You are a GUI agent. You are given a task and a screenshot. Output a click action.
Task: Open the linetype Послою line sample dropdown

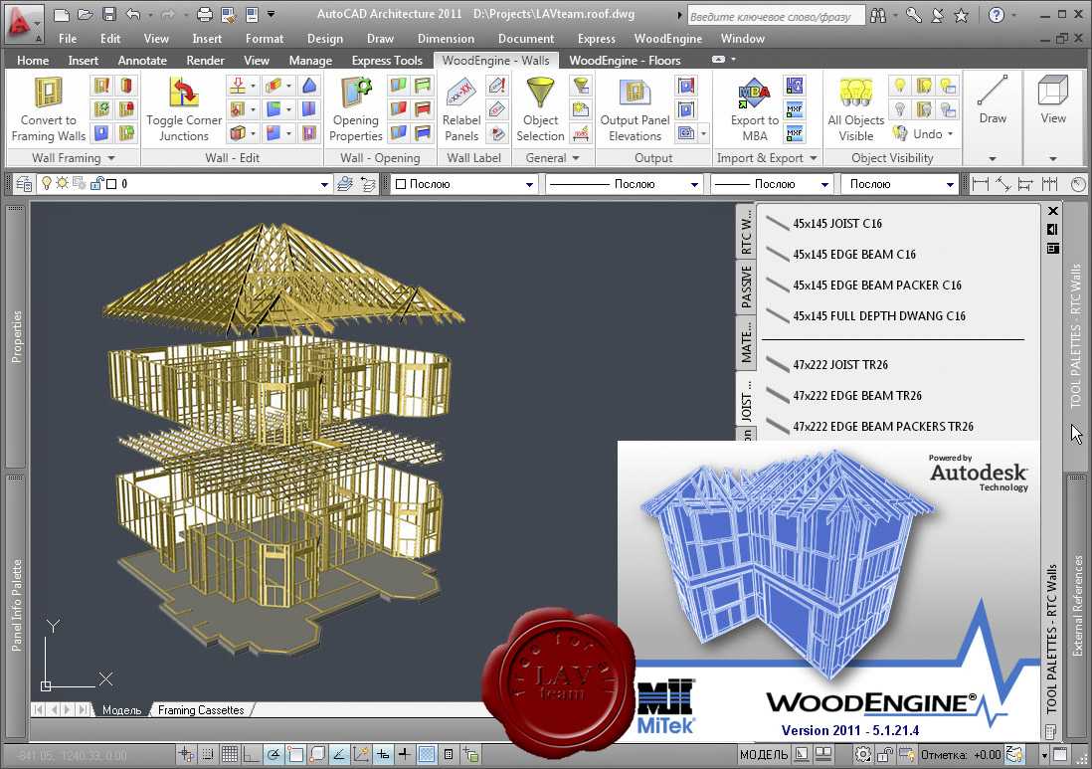point(624,185)
